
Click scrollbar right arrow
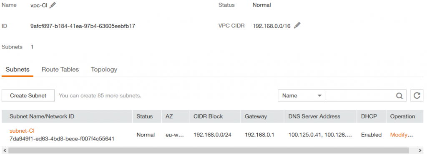click(x=420, y=150)
